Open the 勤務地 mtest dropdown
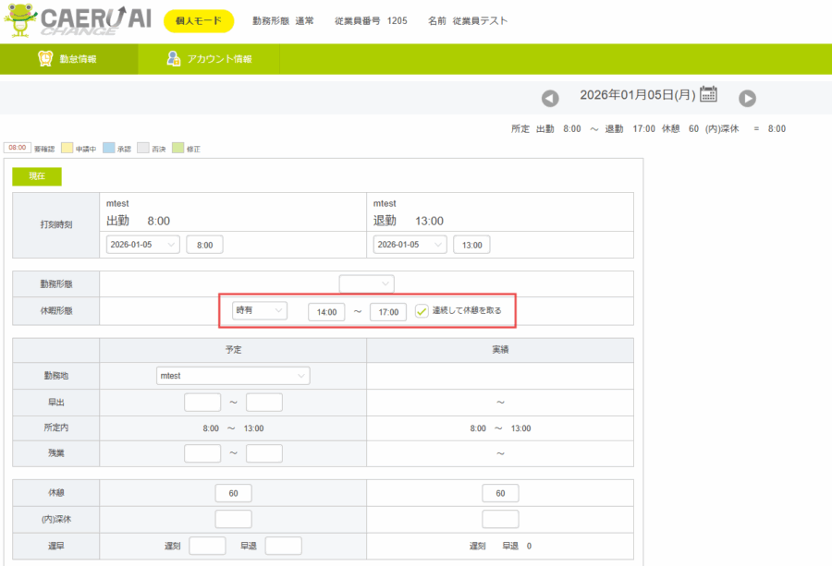The width and height of the screenshot is (832, 566). coord(233,376)
